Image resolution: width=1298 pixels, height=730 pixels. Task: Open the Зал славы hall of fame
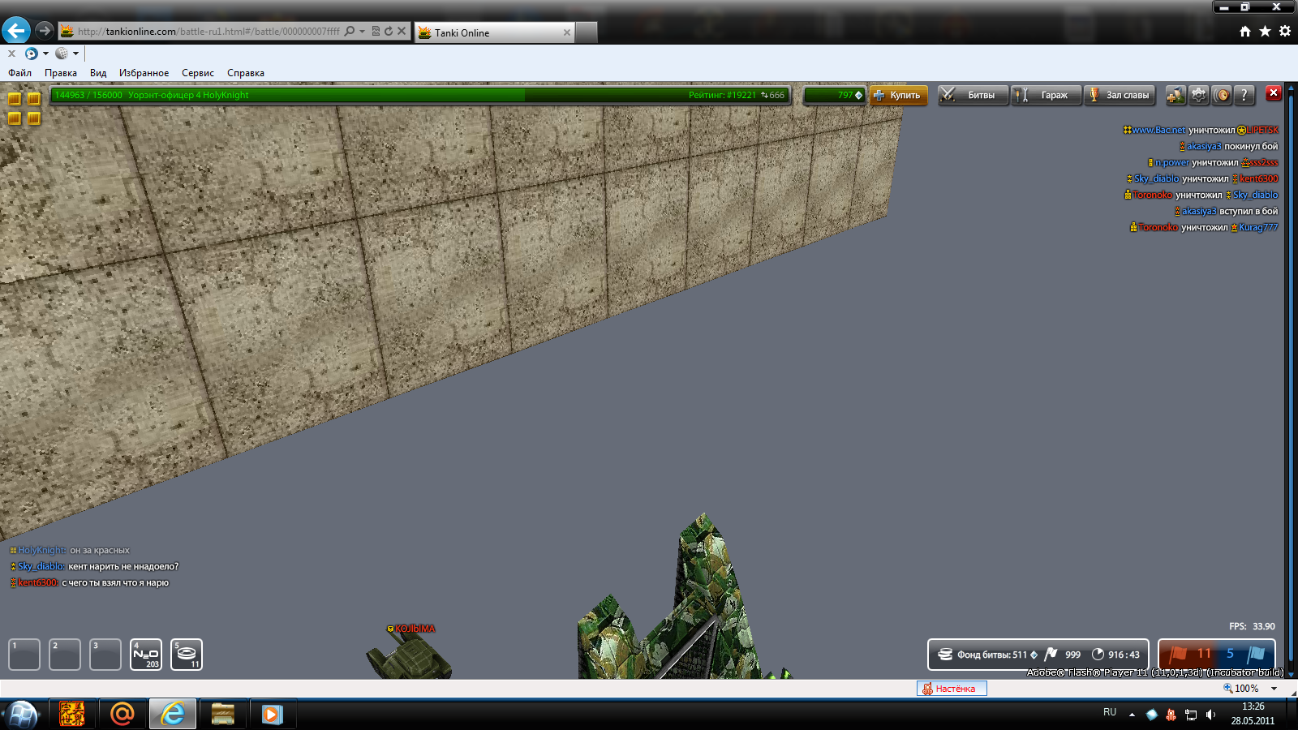click(1120, 95)
